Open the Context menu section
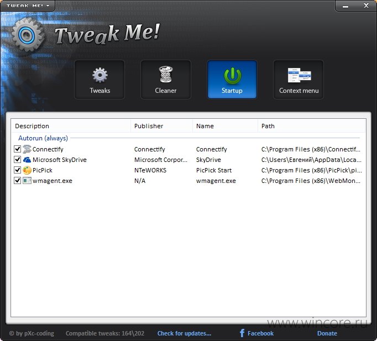The width and height of the screenshot is (377, 341). point(299,80)
